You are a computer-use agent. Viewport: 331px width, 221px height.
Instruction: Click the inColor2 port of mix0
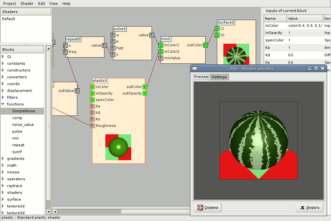(x=161, y=51)
